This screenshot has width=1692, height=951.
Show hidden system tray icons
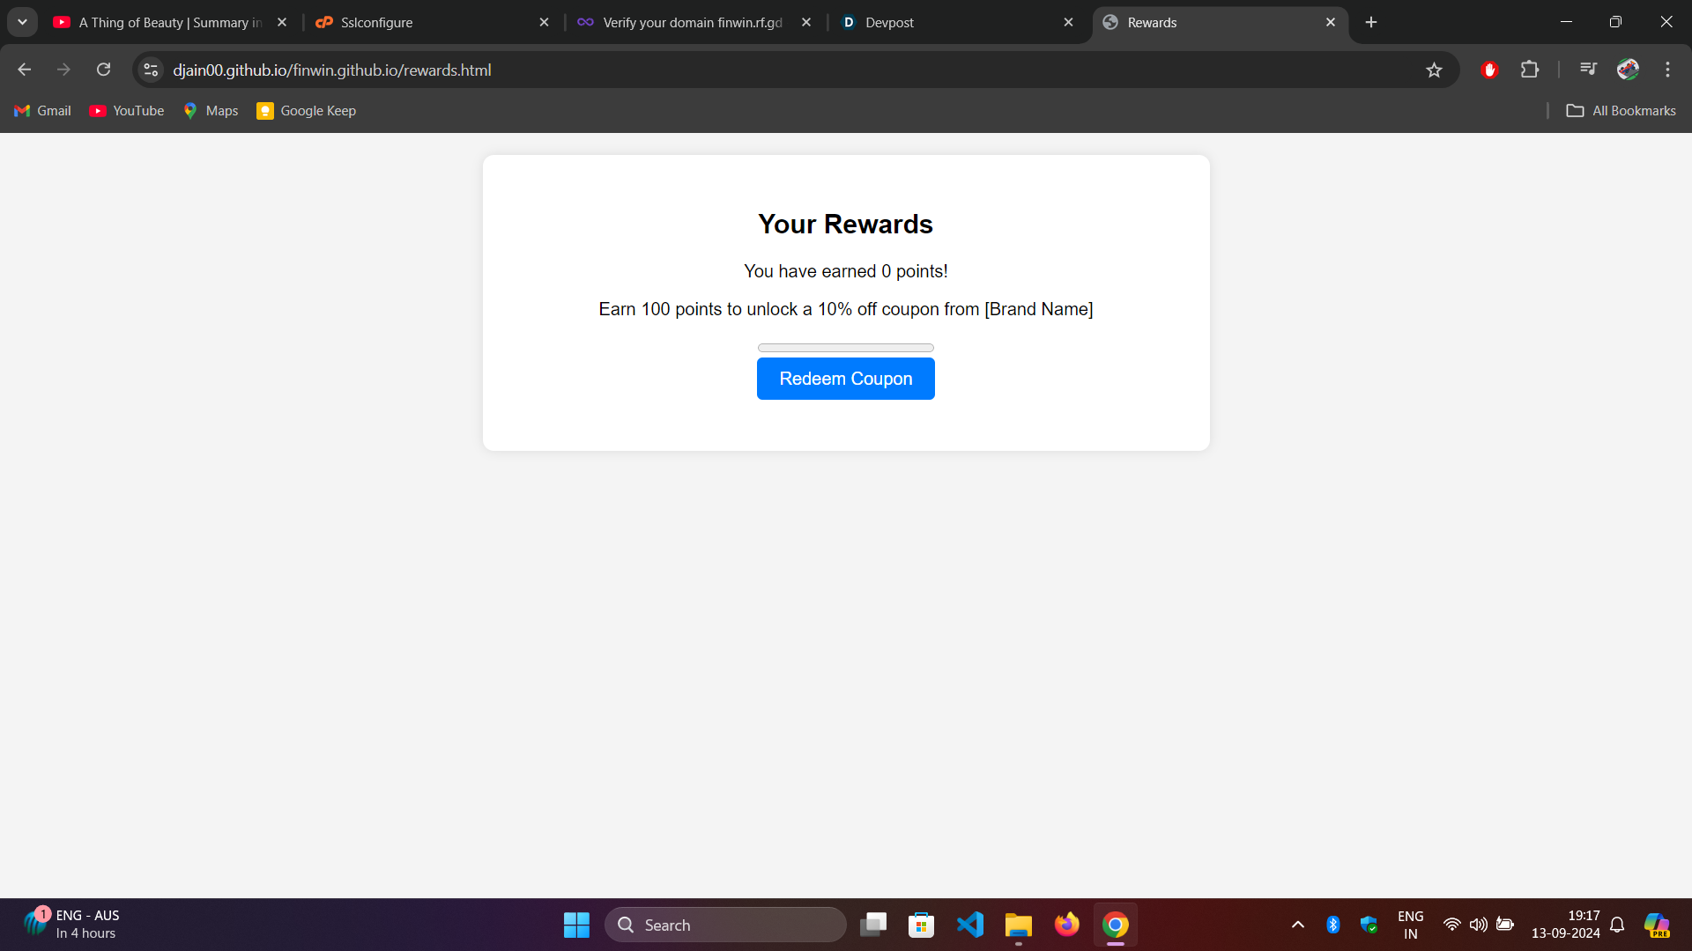1297,925
